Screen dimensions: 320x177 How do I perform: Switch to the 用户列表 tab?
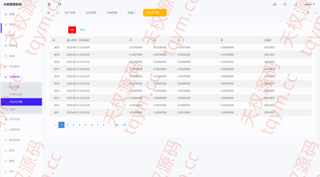70,12
